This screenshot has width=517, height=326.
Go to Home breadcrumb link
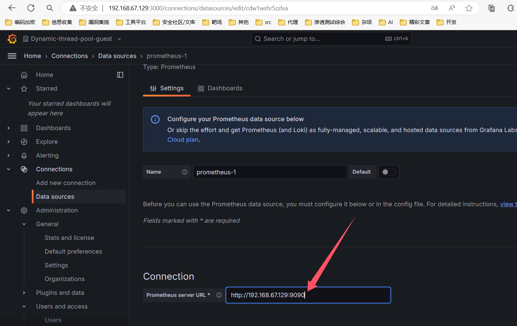click(x=33, y=56)
